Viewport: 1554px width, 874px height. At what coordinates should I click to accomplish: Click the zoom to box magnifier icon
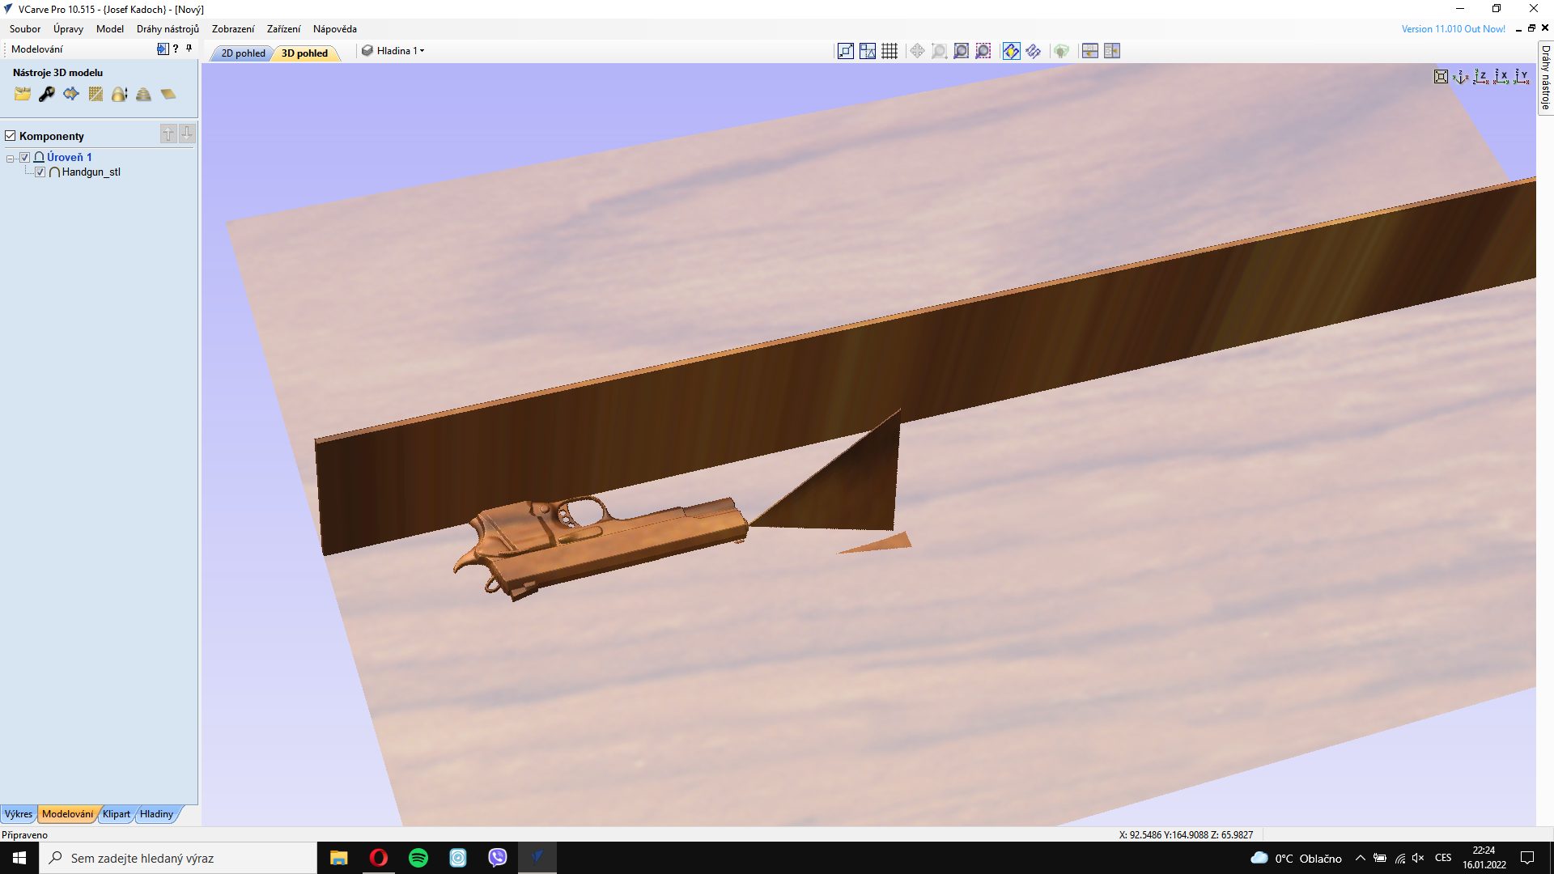(939, 51)
